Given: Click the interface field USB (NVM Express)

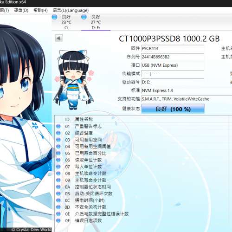Looking at the screenshot, I should [x=173, y=65].
